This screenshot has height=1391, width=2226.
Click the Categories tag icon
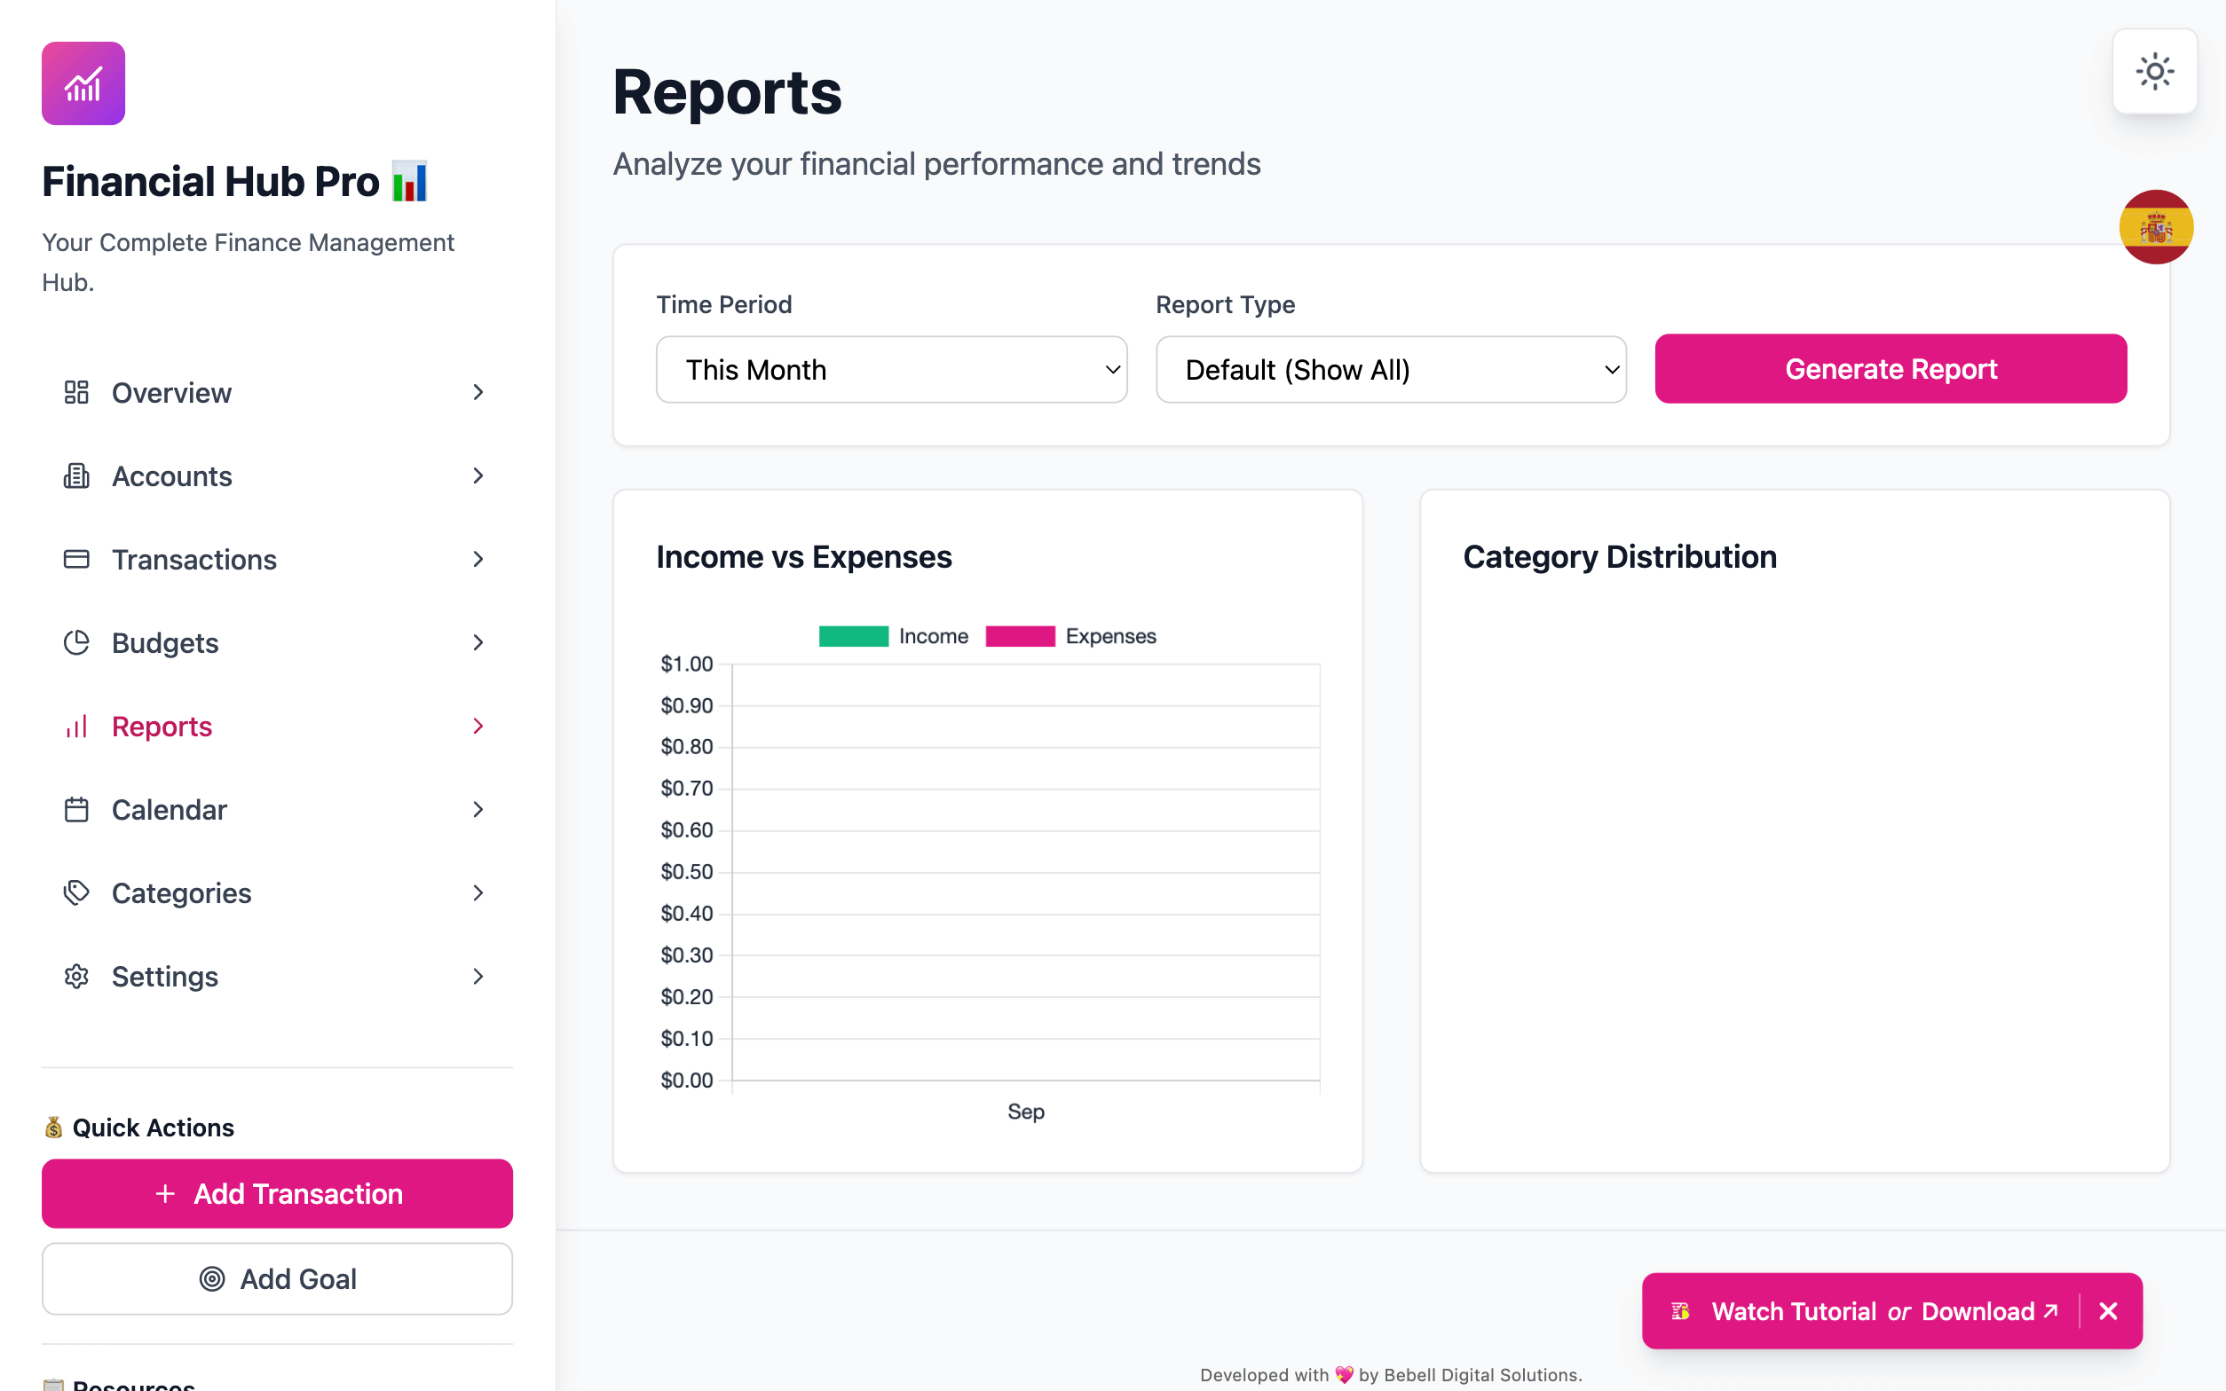pos(76,892)
